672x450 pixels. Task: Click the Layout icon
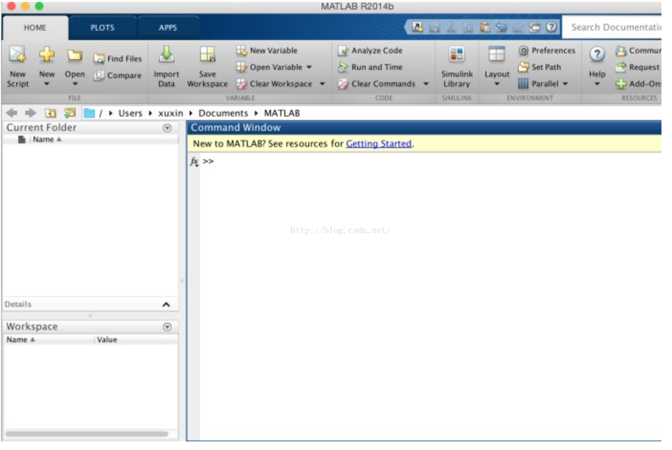point(496,54)
